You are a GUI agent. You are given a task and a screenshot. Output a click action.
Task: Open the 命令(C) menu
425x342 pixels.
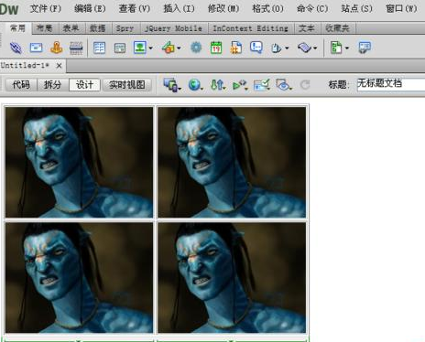tap(312, 8)
